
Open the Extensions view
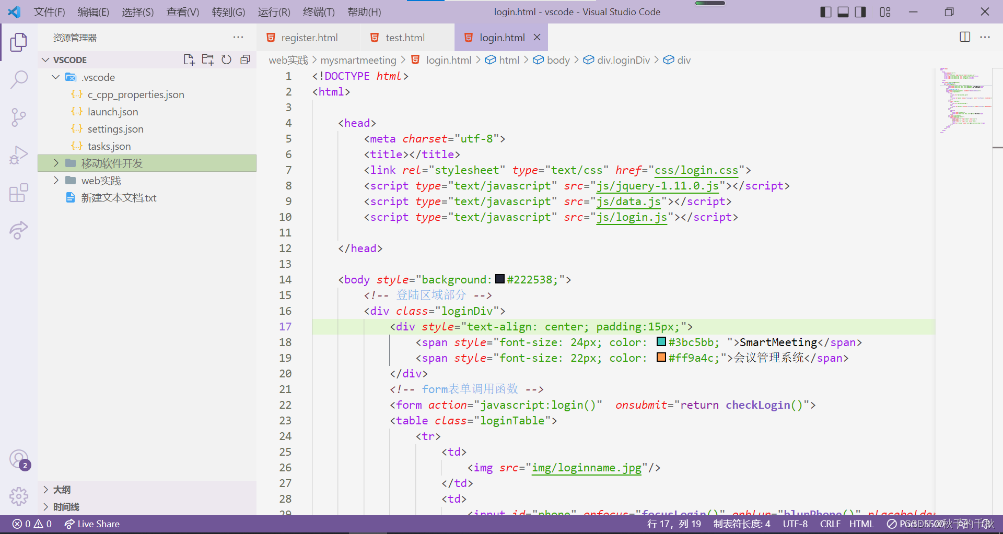(18, 193)
